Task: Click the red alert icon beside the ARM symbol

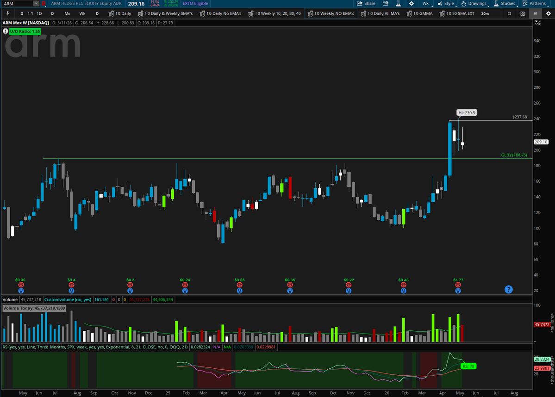Action: coord(44,4)
